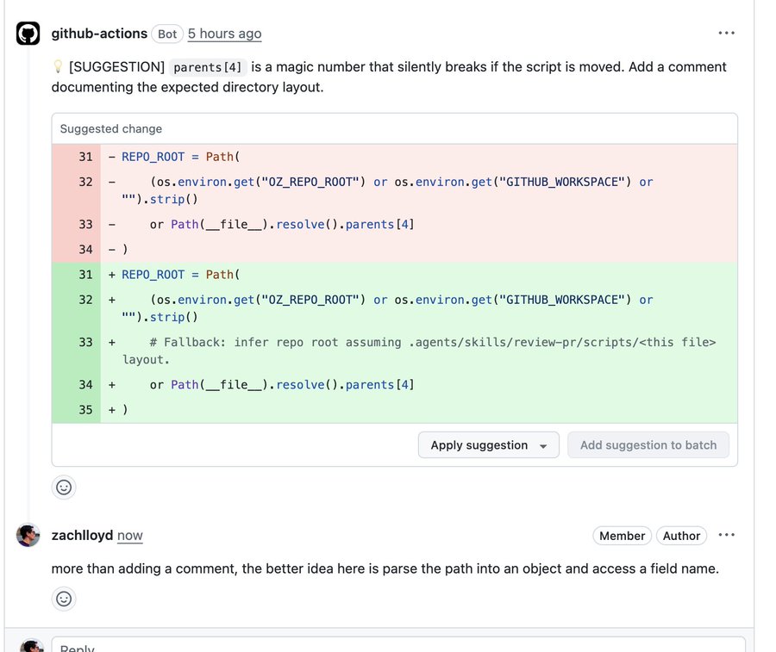Screen dimensions: 776x652
Task: Click the Member badge
Action: [622, 536]
